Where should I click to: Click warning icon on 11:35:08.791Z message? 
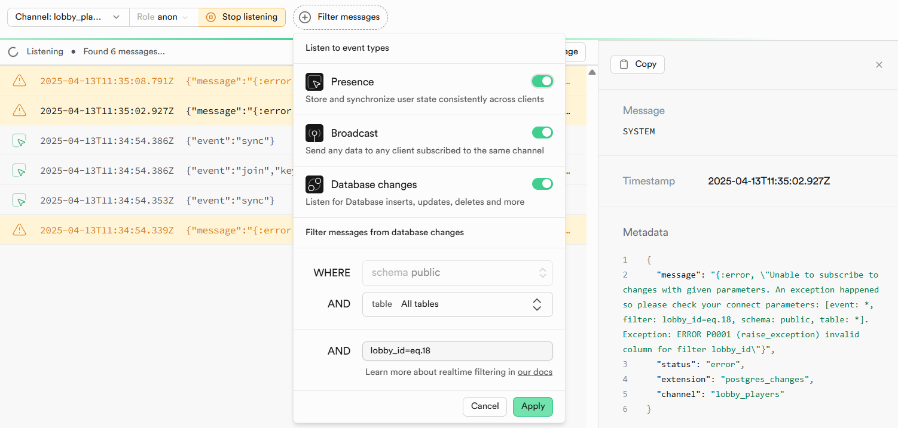pyautogui.click(x=20, y=81)
